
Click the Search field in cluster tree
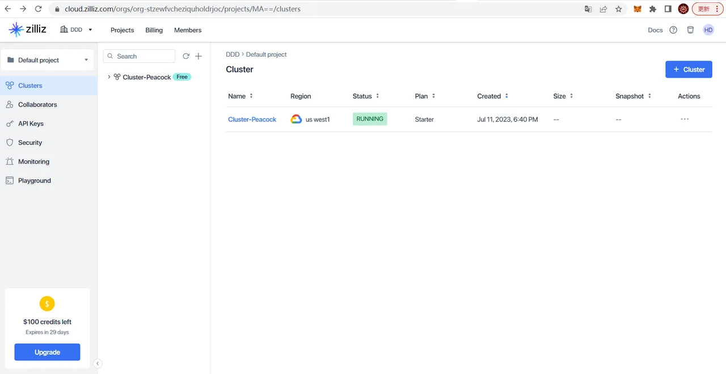click(x=139, y=56)
